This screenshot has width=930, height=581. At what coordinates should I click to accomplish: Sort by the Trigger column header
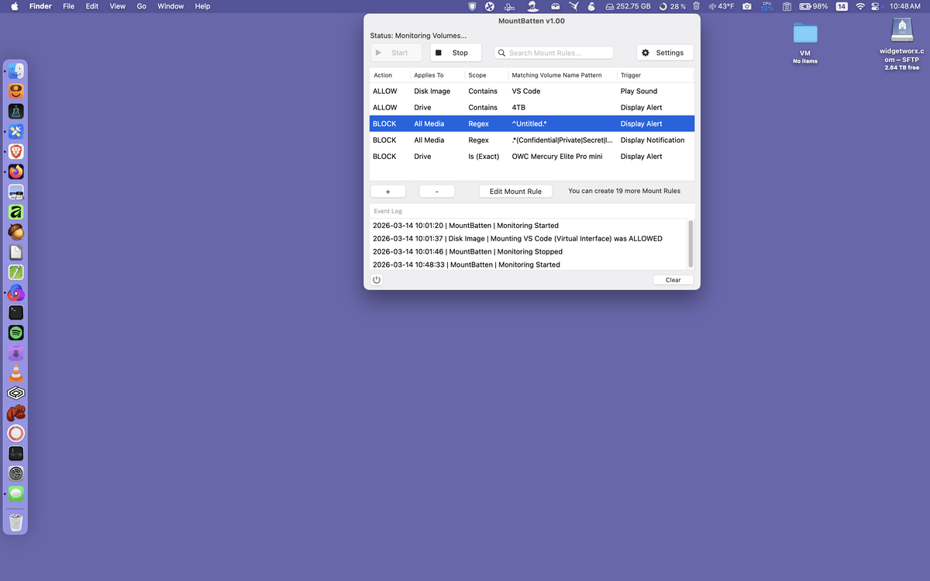coord(631,75)
